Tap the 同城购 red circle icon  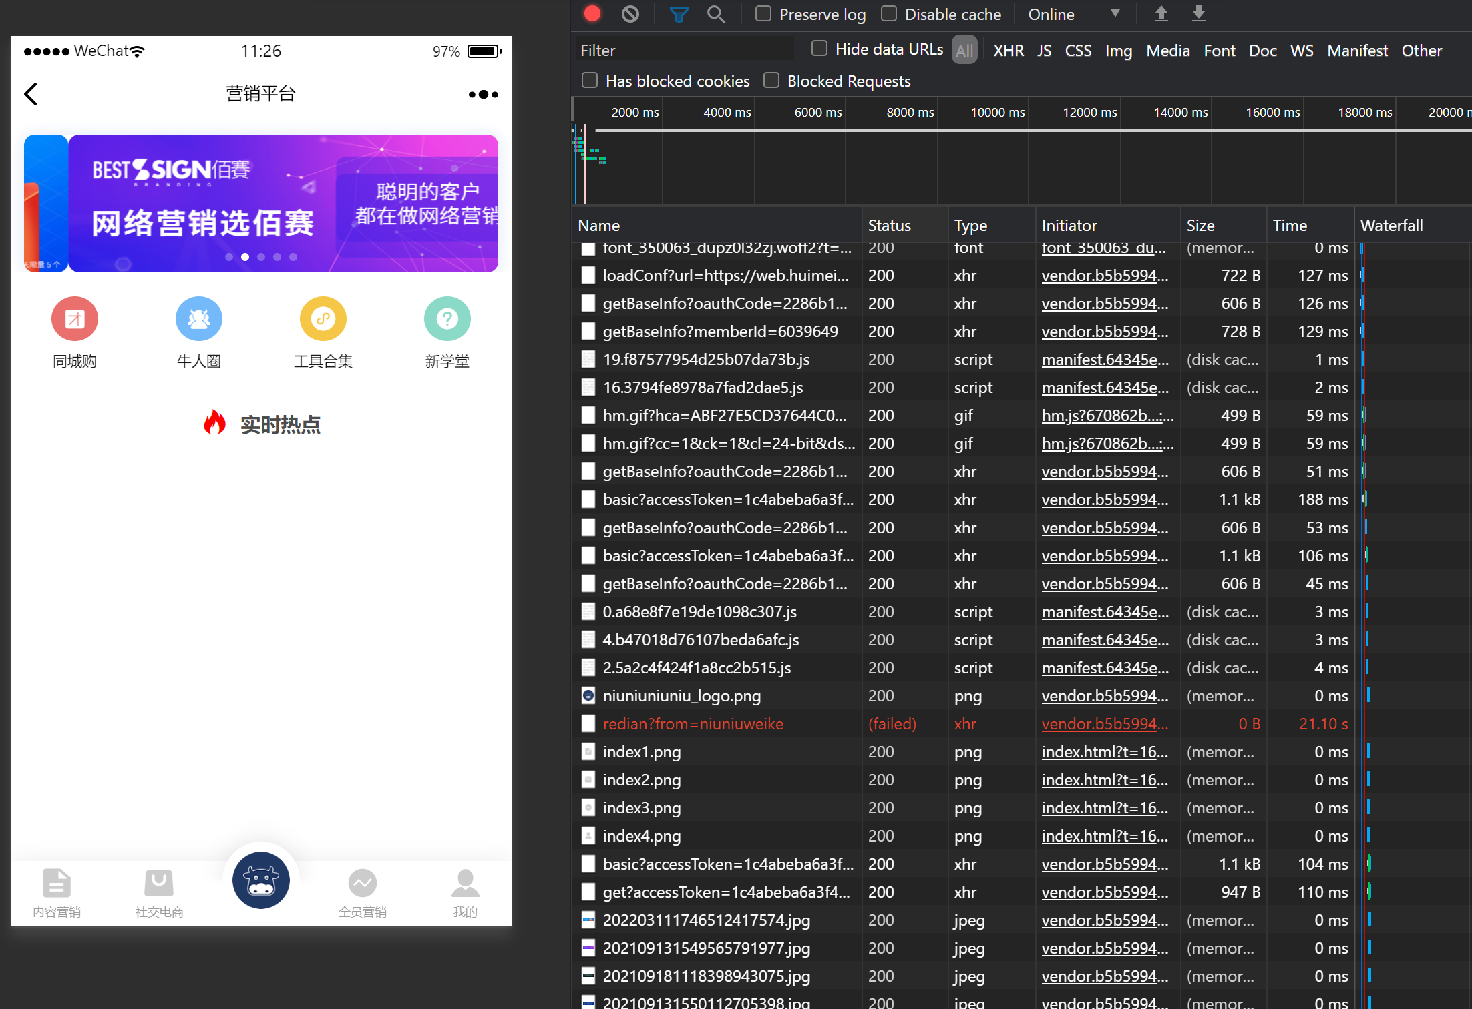(x=75, y=319)
